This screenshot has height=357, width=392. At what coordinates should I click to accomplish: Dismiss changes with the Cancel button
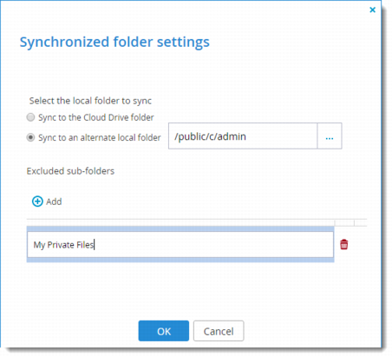click(x=219, y=331)
